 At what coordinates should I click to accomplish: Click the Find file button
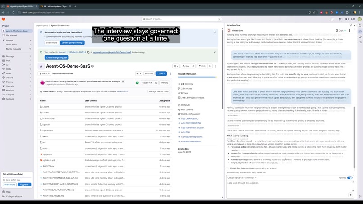click(149, 74)
